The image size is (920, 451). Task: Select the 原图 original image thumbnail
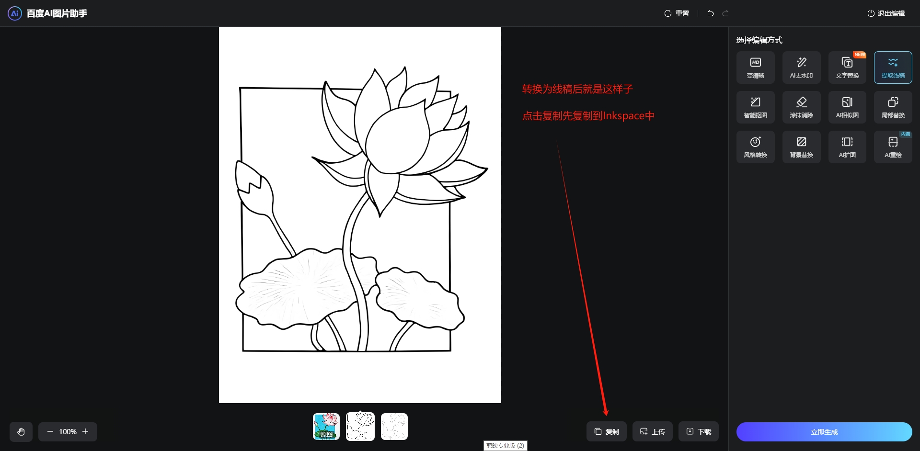point(326,427)
